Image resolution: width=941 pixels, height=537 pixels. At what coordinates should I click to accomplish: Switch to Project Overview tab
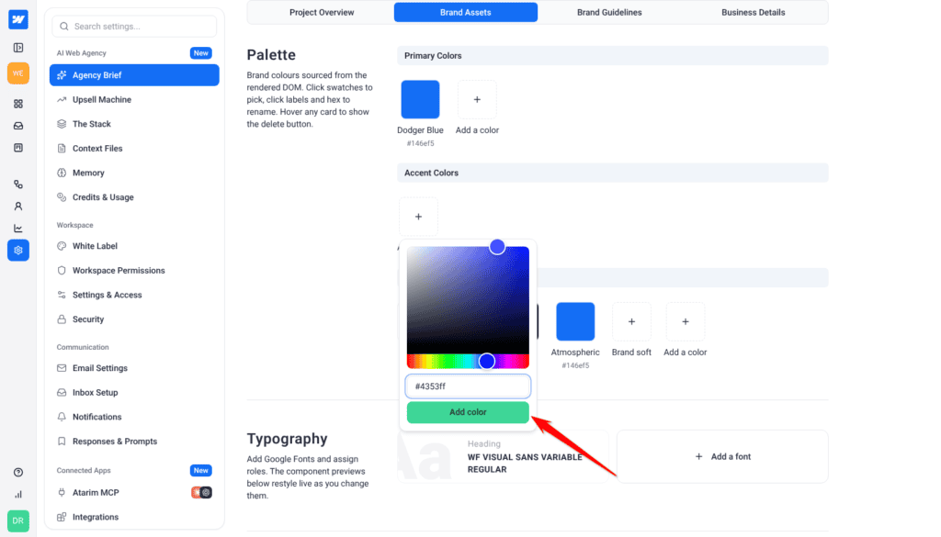click(x=322, y=12)
